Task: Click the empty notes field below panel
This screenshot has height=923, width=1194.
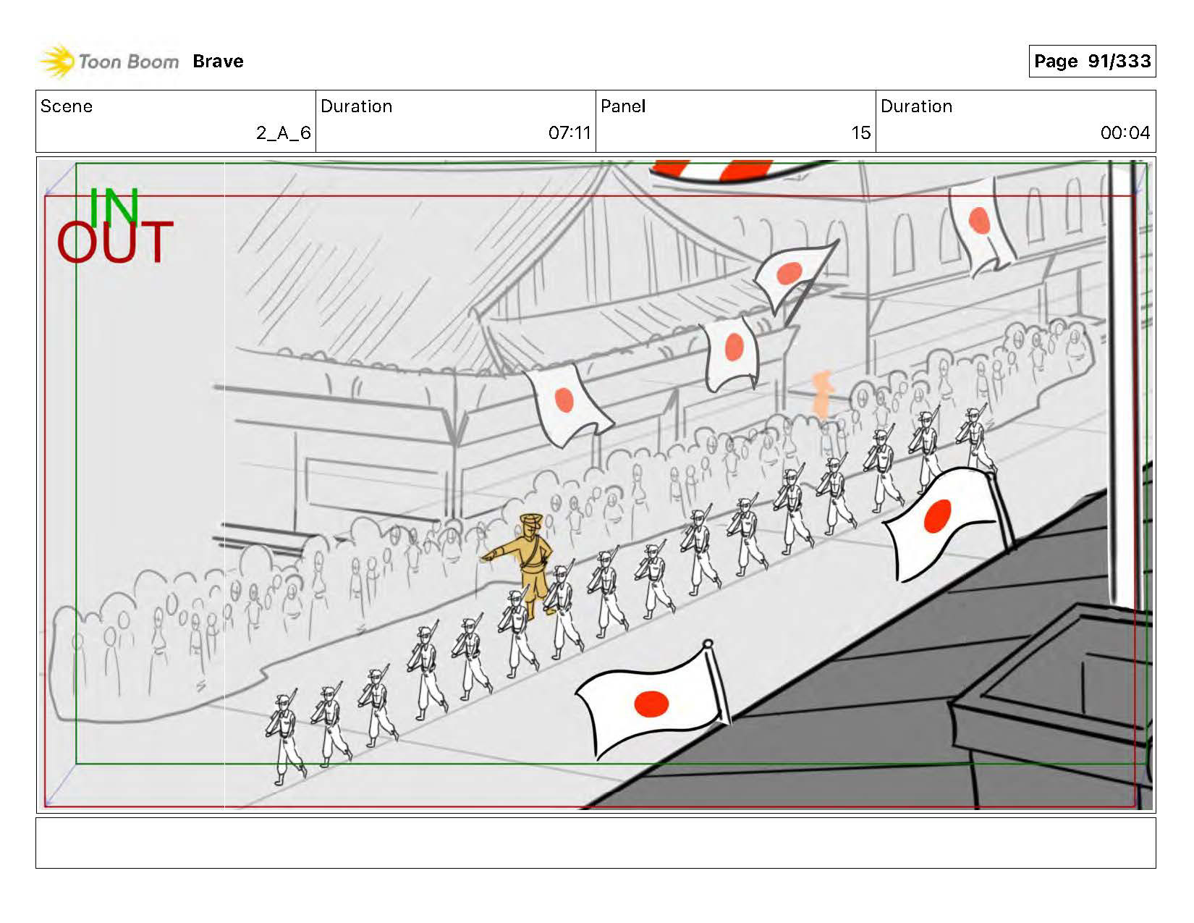Action: pos(596,843)
